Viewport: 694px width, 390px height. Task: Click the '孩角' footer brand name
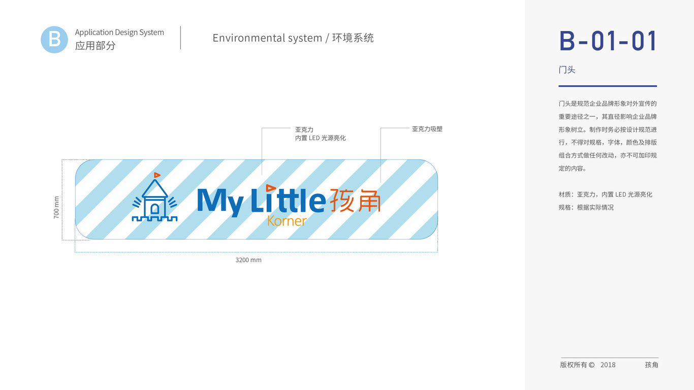coord(651,365)
